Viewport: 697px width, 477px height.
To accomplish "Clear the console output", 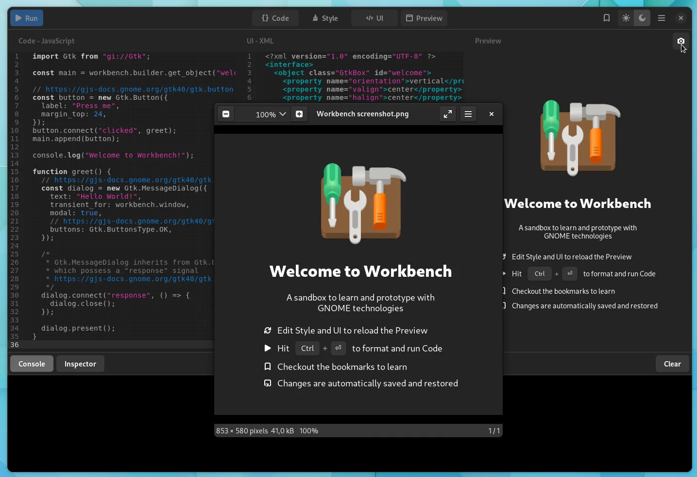I will [672, 364].
